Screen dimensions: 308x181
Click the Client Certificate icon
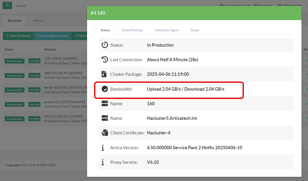(x=105, y=133)
